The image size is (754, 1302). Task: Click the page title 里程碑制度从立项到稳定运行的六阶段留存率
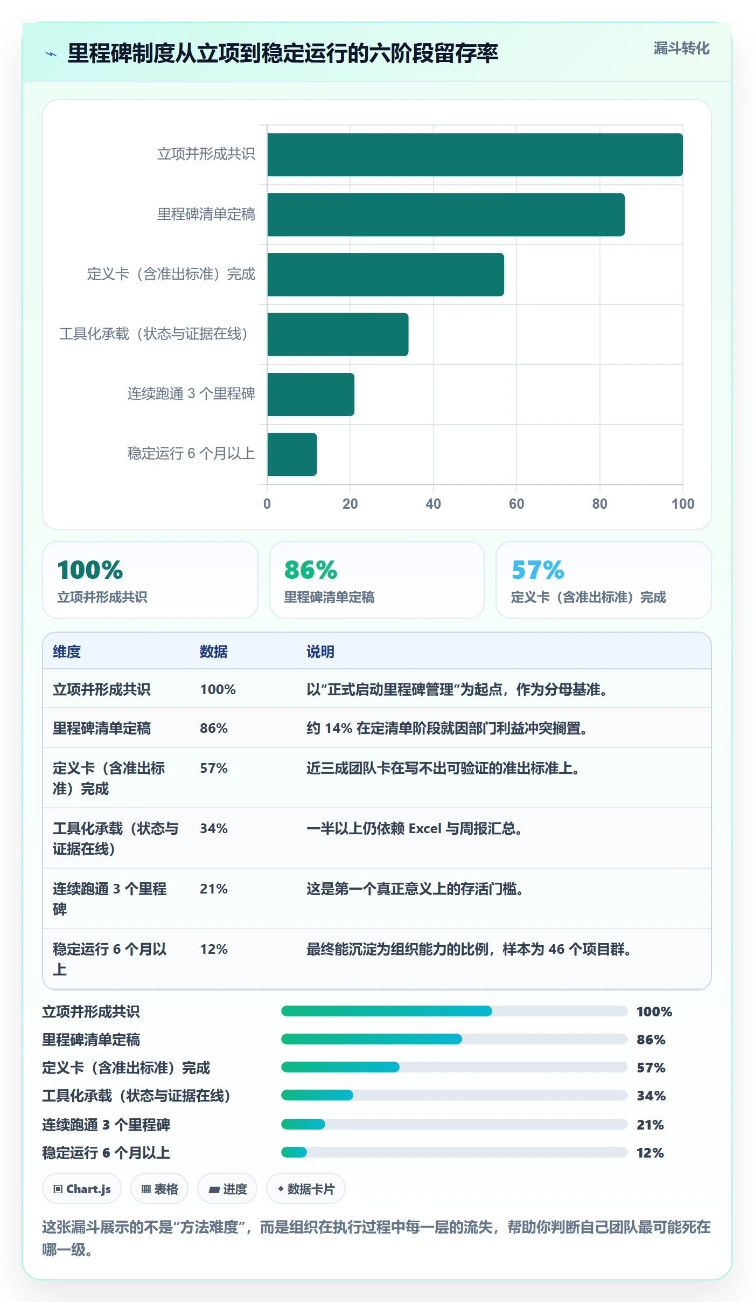[283, 53]
